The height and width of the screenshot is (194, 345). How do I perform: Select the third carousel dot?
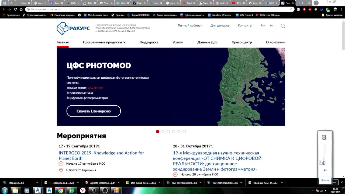pos(168,131)
